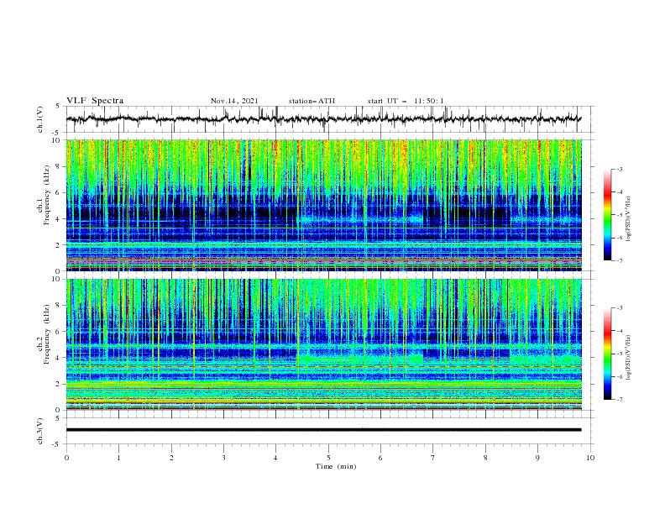Click time axis tick label "8"
The height and width of the screenshot is (514, 665).
click(485, 458)
